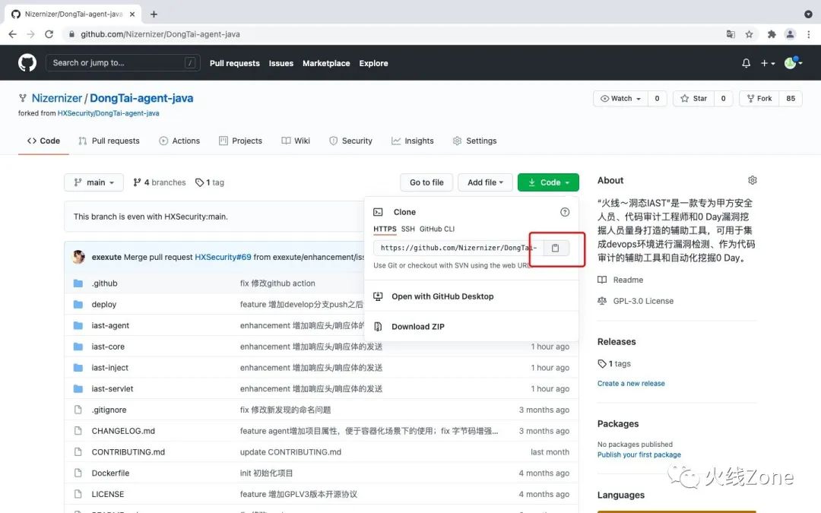821x513 pixels.
Task: Click the .gitignore file icon
Action: point(78,410)
